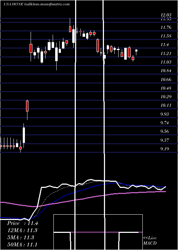Screen dimensions: 178x250
Task: Click the 9.93 price axis label
Action: [x=164, y=114]
